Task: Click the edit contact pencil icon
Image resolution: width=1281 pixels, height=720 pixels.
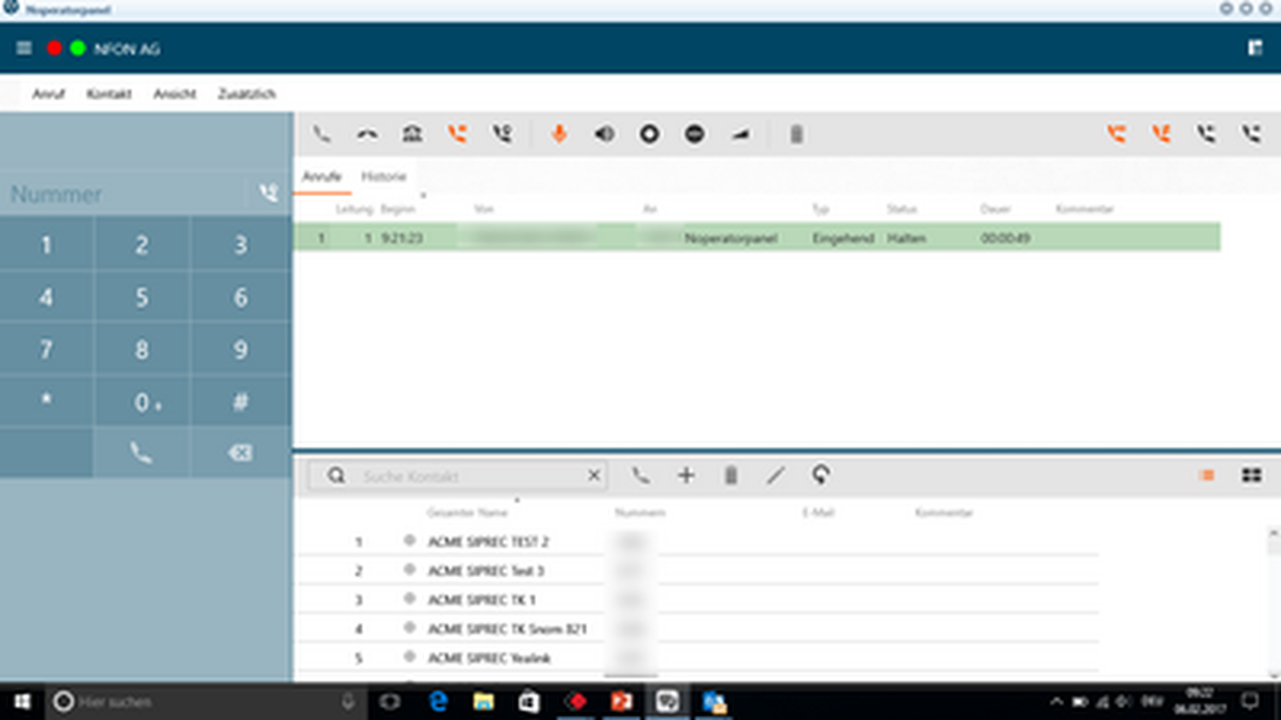Action: [776, 476]
